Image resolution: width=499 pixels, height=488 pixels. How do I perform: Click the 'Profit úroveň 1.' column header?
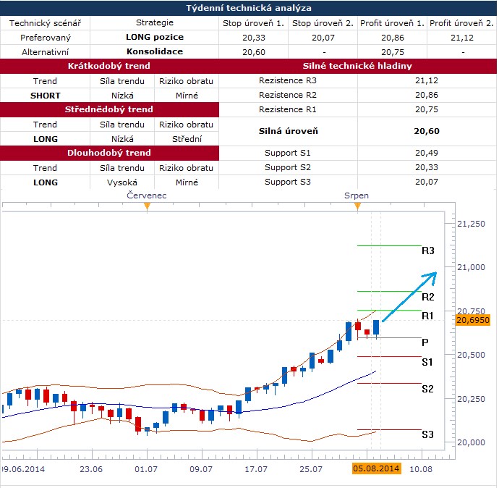pyautogui.click(x=392, y=23)
